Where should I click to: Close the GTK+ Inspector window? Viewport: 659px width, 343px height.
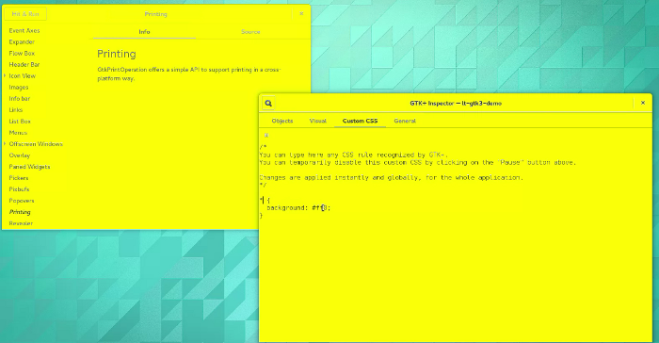643,103
